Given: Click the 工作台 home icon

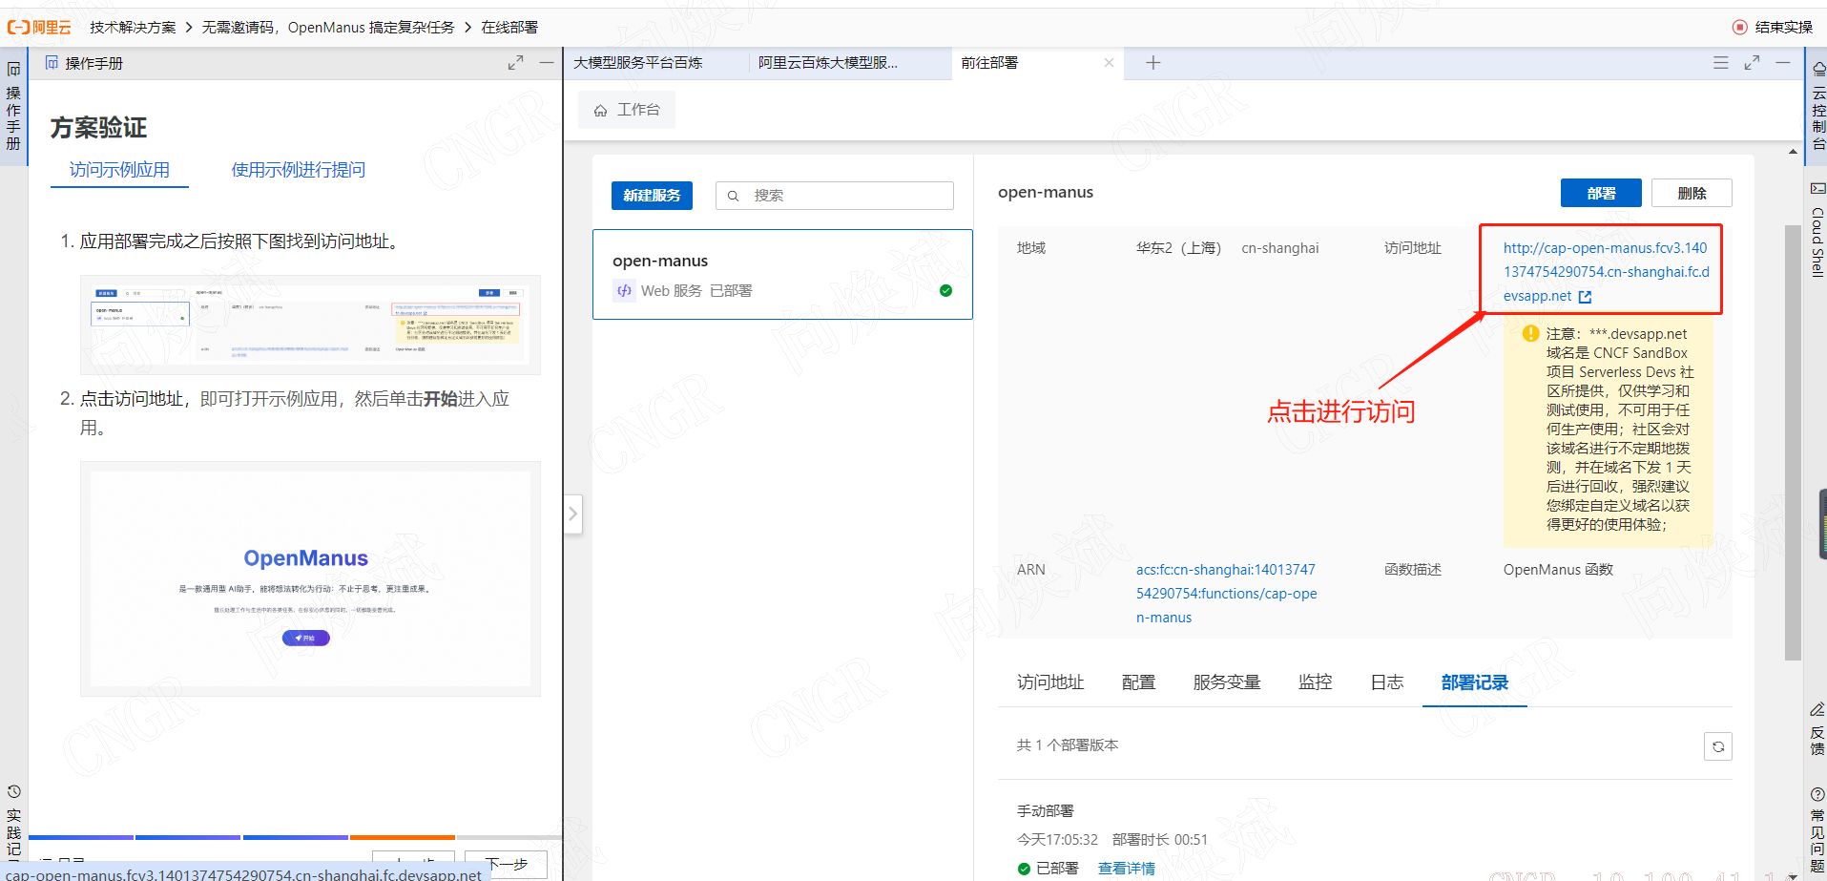Looking at the screenshot, I should pyautogui.click(x=600, y=111).
